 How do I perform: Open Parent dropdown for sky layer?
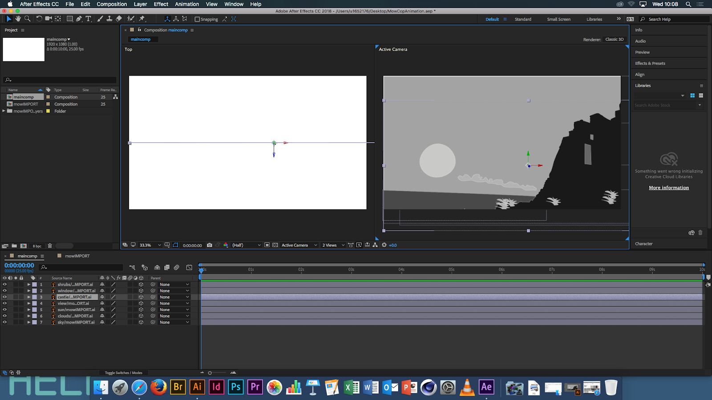point(174,322)
